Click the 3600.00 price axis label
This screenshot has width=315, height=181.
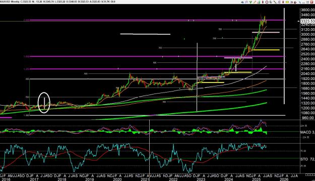(307, 10)
